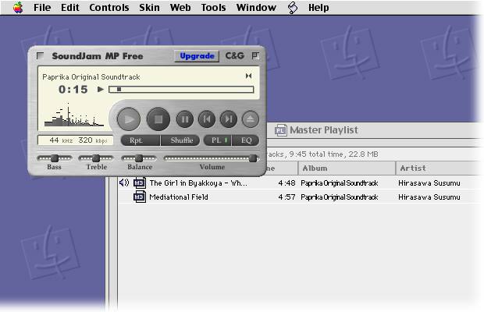This screenshot has height=312, width=484.
Task: Click album cell of Mediational Field row
Action: click(x=340, y=197)
